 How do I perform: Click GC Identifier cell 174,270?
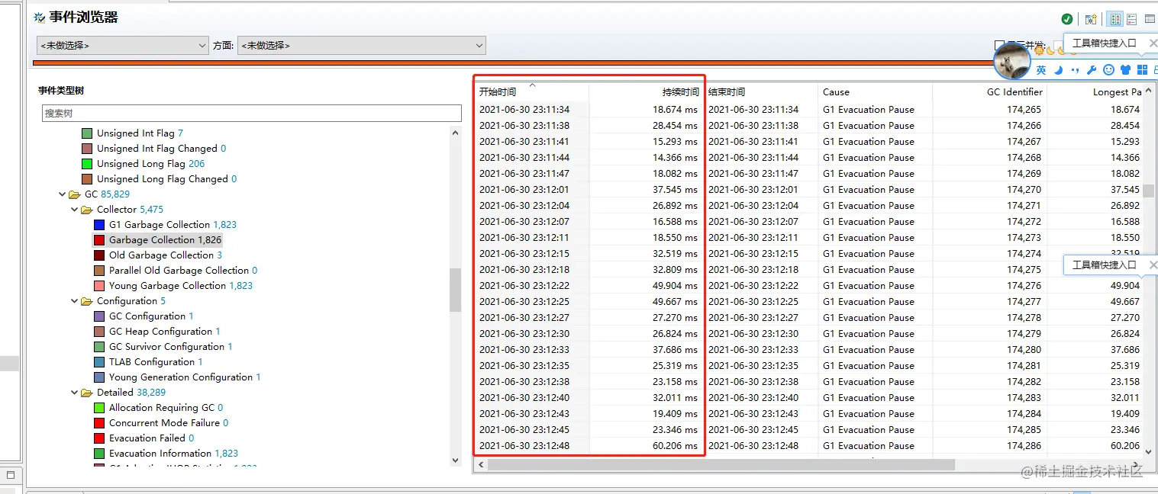[989, 190]
